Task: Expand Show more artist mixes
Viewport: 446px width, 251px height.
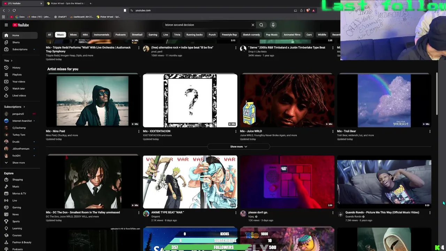Action: click(x=239, y=147)
